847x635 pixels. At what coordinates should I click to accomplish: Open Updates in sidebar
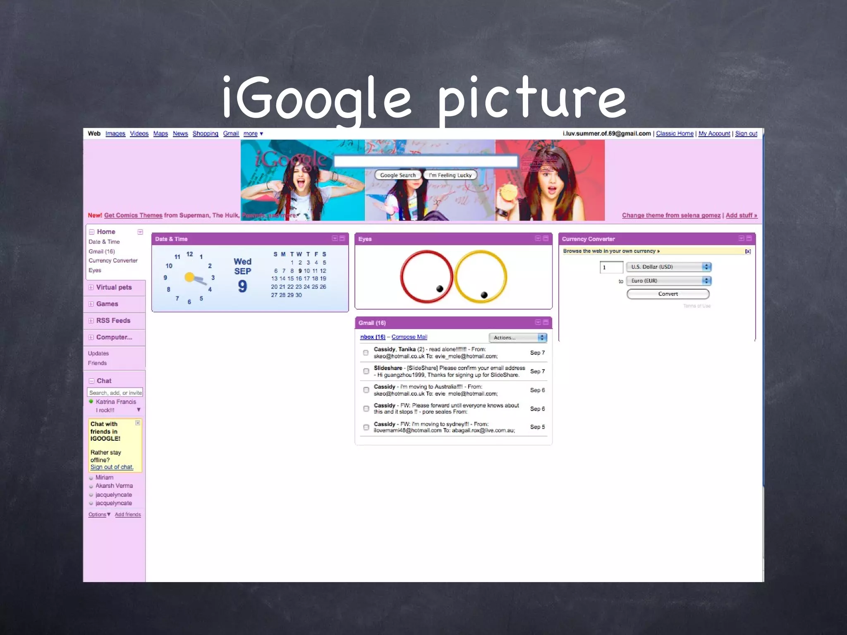(98, 353)
